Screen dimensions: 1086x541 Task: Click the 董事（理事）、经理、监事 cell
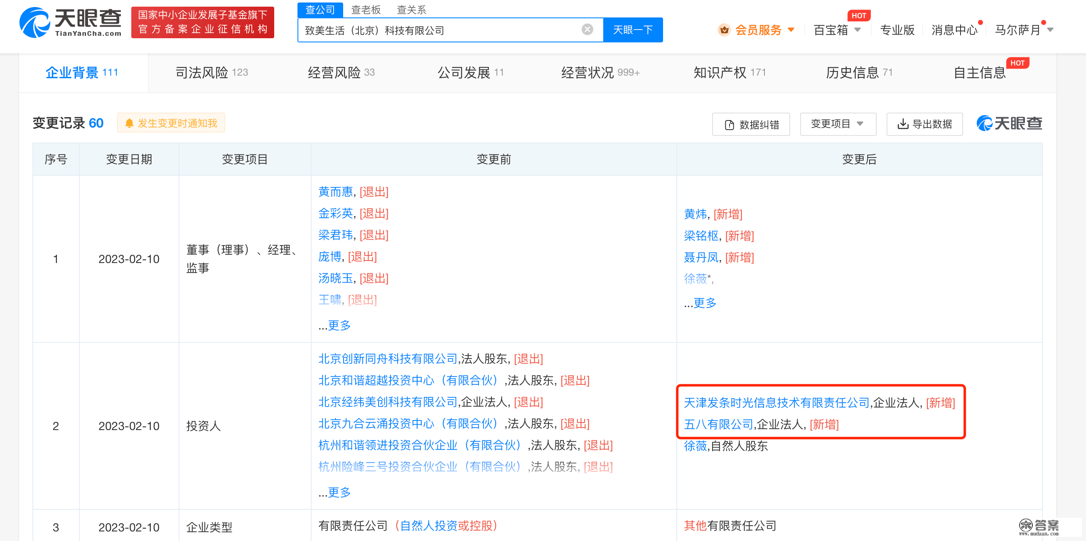coord(244,258)
